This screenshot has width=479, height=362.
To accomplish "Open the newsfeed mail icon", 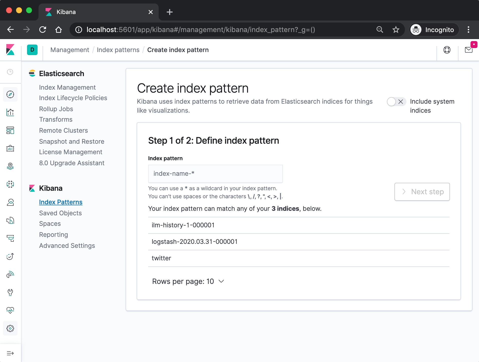I will point(468,50).
